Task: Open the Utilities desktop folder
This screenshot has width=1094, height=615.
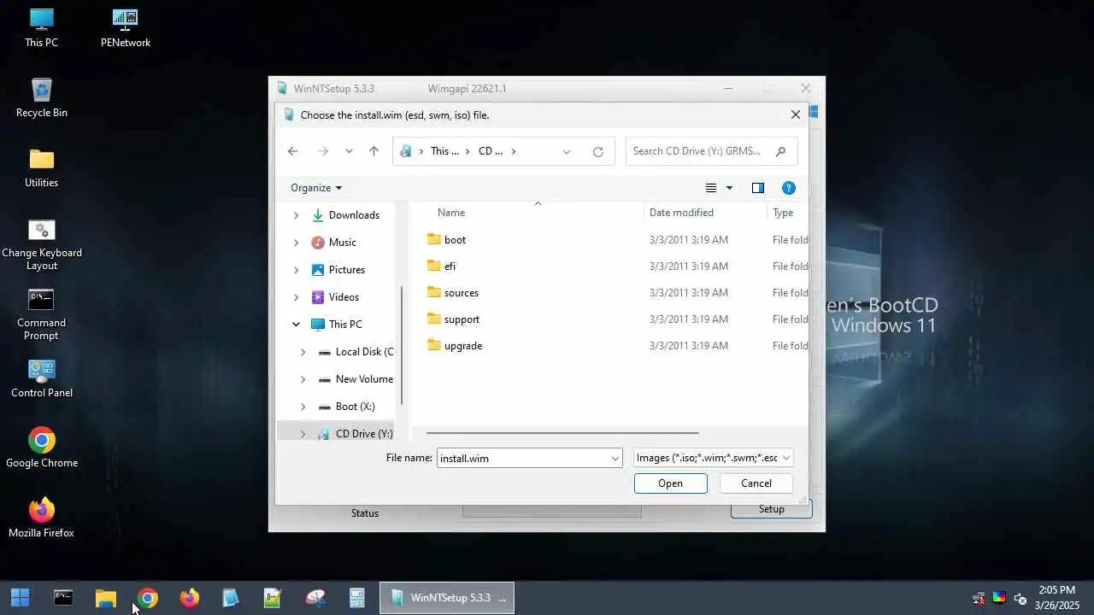Action: click(41, 167)
